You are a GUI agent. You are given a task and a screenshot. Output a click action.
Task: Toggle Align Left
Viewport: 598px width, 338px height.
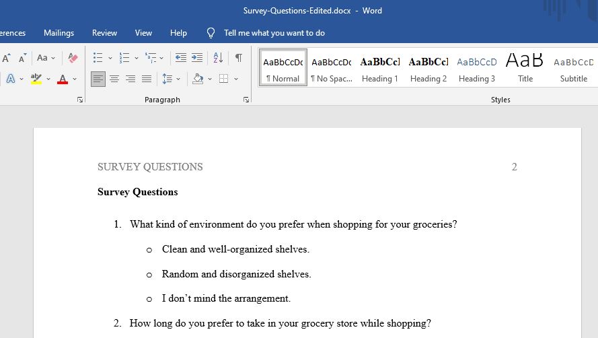98,79
